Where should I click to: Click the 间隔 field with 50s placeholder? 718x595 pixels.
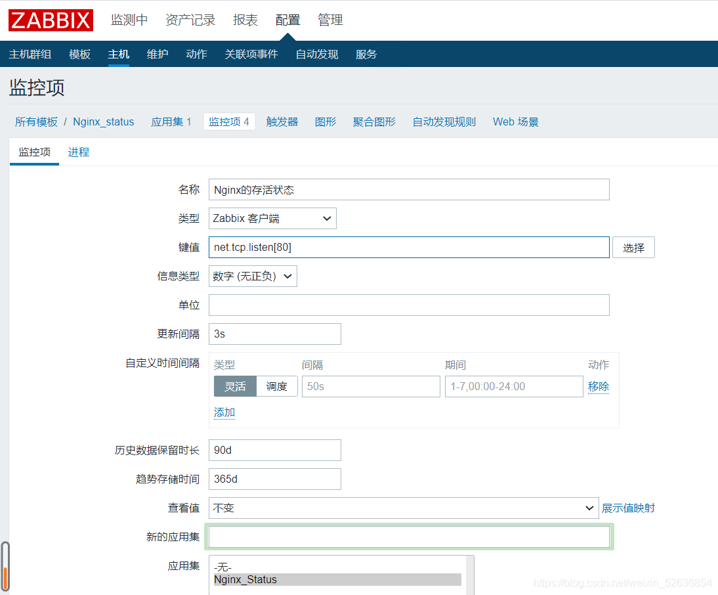pyautogui.click(x=371, y=387)
